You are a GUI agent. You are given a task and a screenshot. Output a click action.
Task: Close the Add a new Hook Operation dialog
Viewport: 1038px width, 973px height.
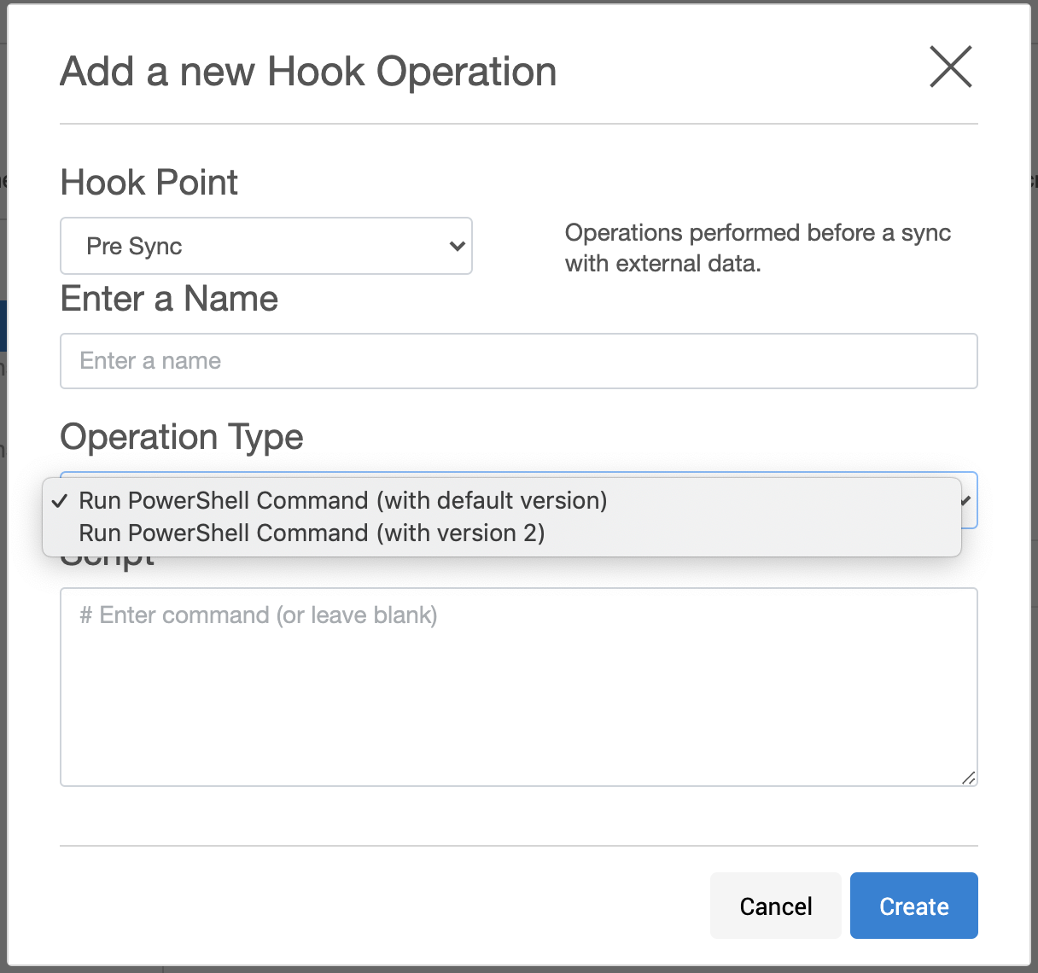tap(950, 67)
